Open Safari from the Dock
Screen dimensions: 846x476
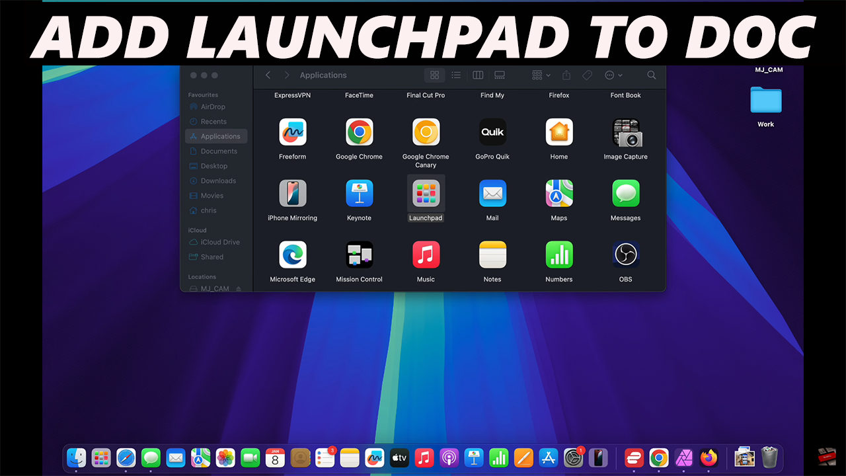tap(126, 457)
